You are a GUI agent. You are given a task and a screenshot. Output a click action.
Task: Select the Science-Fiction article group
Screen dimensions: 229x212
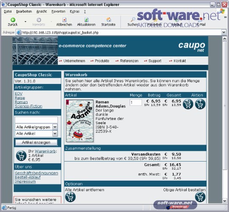[28, 106]
